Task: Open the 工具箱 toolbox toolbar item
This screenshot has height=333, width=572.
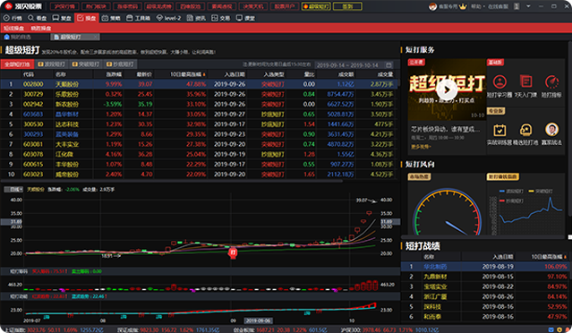Action: pos(138,18)
